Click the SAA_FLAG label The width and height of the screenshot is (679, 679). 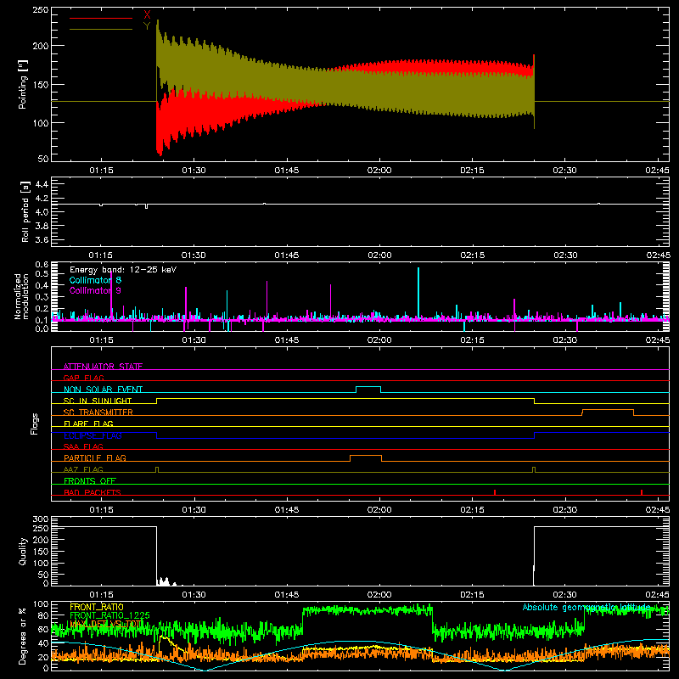pyautogui.click(x=83, y=446)
